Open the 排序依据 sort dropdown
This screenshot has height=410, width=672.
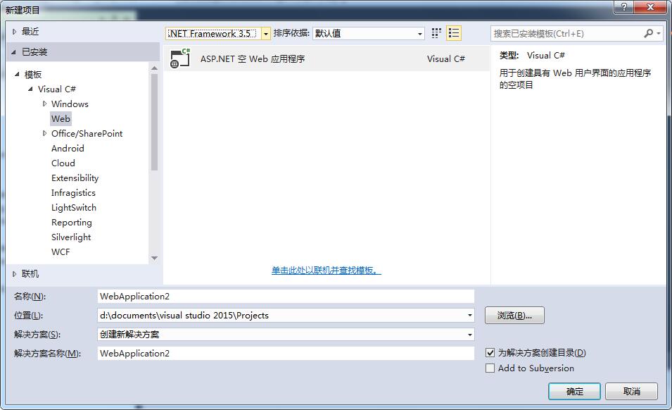coord(420,34)
